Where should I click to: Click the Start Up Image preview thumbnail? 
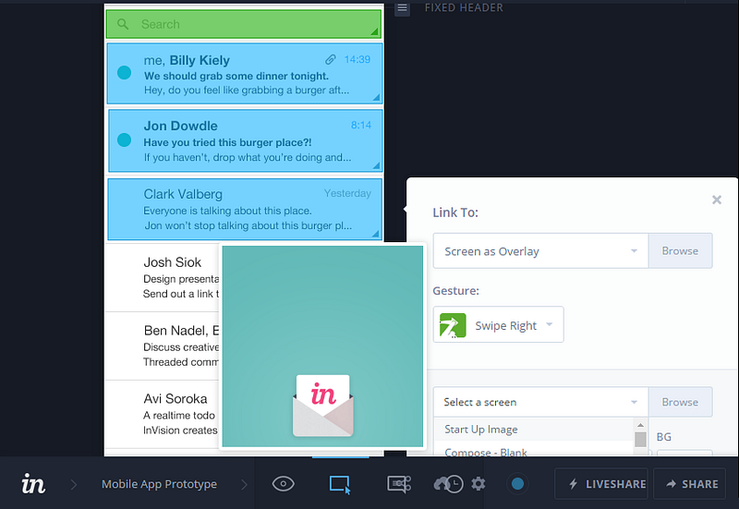[x=322, y=346]
